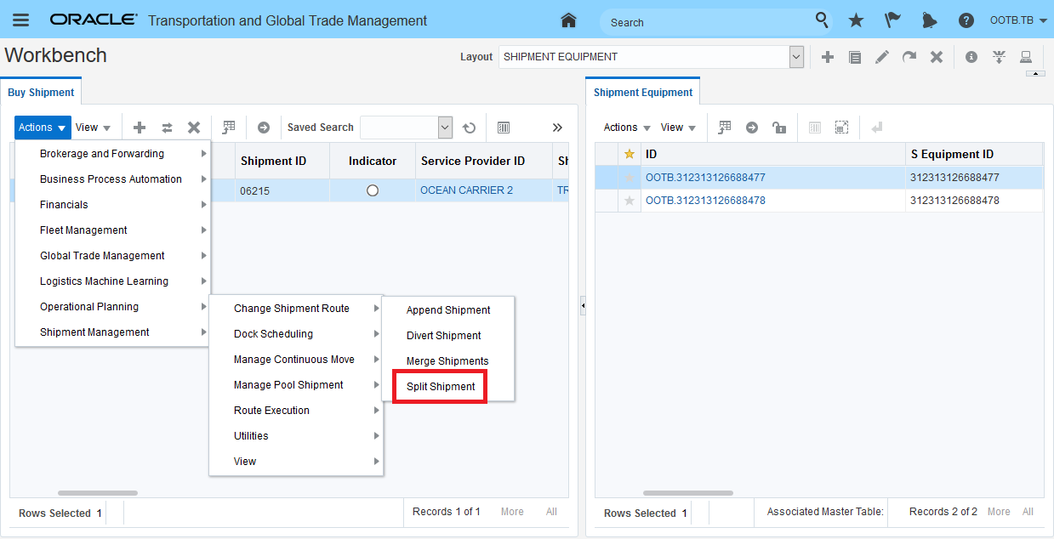Image resolution: width=1054 pixels, height=539 pixels.
Task: Choose Append Shipment from the submenu
Action: [447, 310]
